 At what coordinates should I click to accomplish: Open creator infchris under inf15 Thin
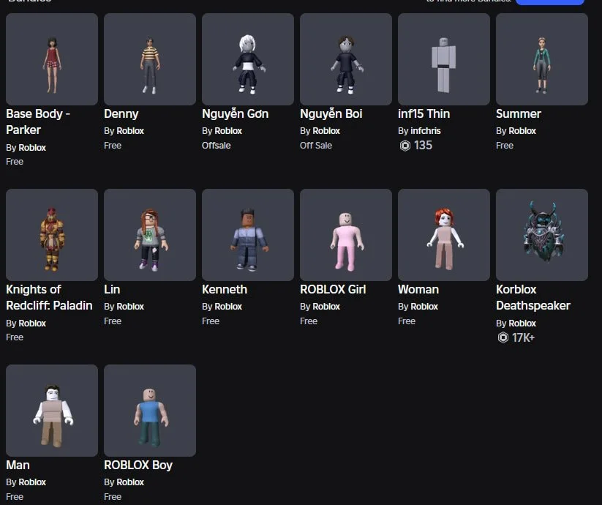(x=426, y=131)
